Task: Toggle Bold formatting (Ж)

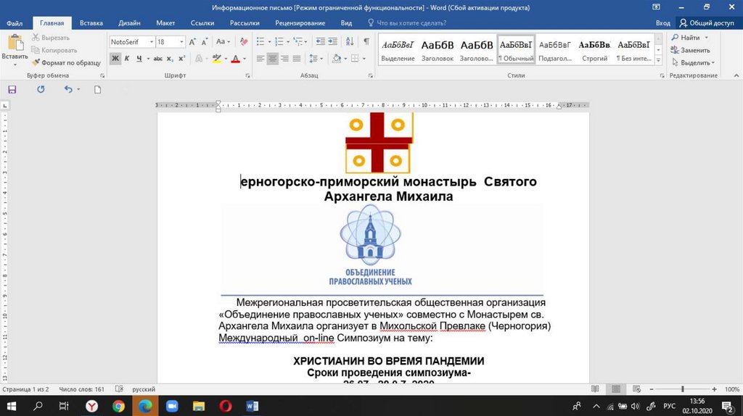Action: coord(115,59)
